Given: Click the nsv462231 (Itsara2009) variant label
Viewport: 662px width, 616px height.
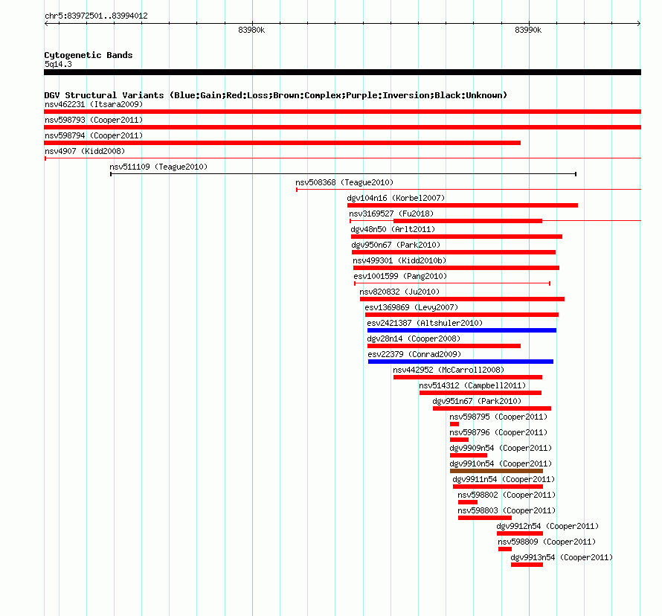Looking at the screenshot, I should pos(94,104).
